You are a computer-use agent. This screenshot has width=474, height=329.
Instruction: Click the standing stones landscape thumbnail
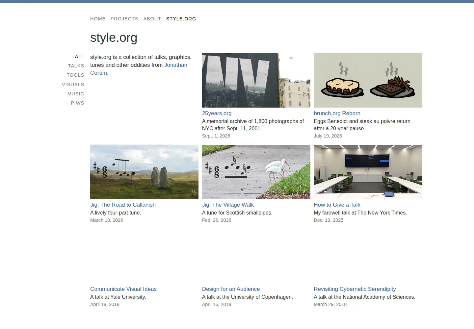tap(144, 172)
